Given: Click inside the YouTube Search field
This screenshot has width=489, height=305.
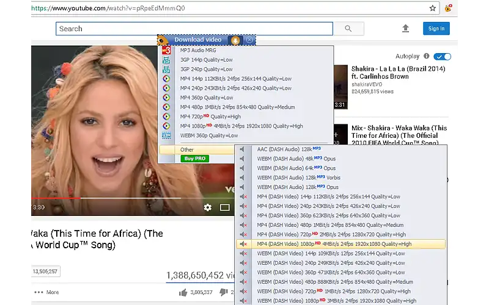Looking at the screenshot, I should point(194,29).
